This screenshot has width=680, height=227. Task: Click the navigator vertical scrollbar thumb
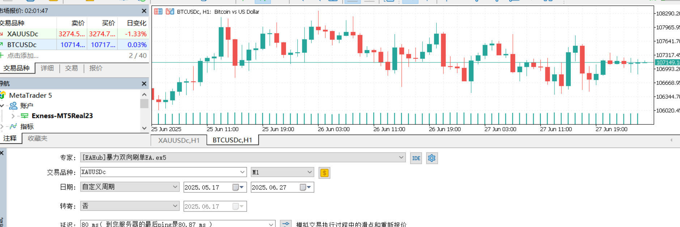[x=144, y=104]
